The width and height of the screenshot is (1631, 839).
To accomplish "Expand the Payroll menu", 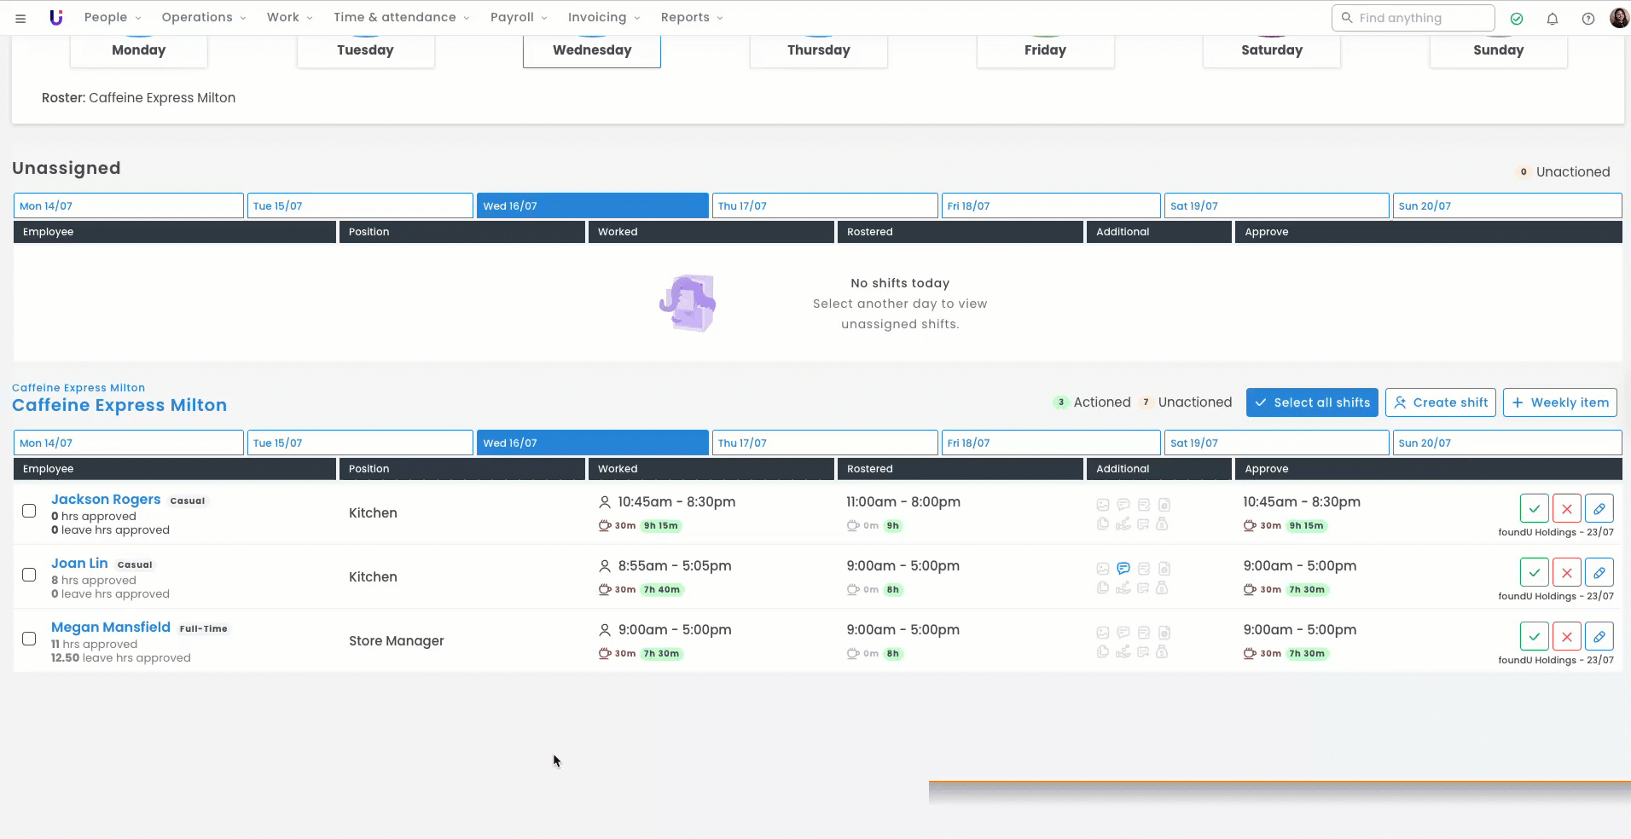I will pyautogui.click(x=519, y=17).
